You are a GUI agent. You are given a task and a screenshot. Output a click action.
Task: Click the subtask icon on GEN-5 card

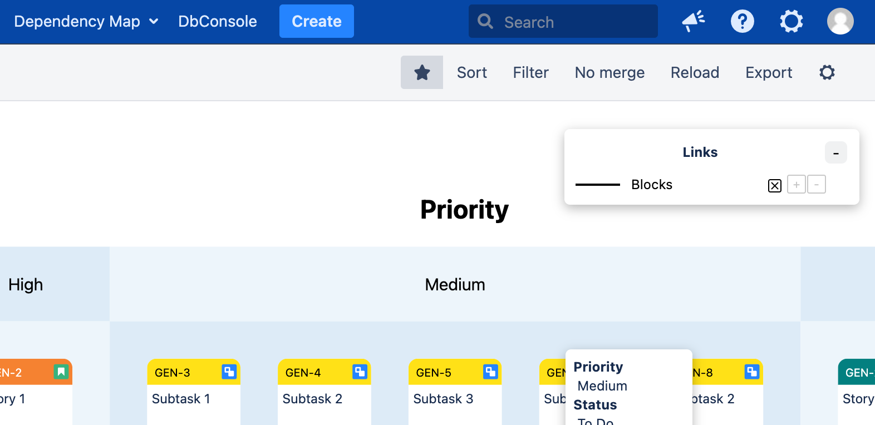point(490,372)
